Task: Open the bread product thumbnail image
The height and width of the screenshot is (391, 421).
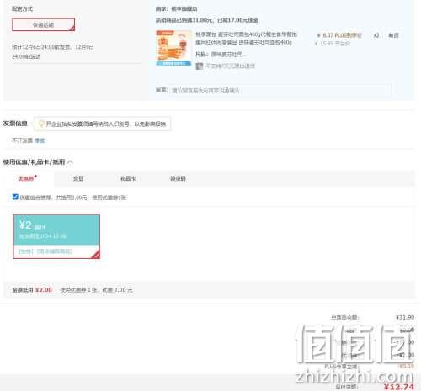Action: point(173,48)
